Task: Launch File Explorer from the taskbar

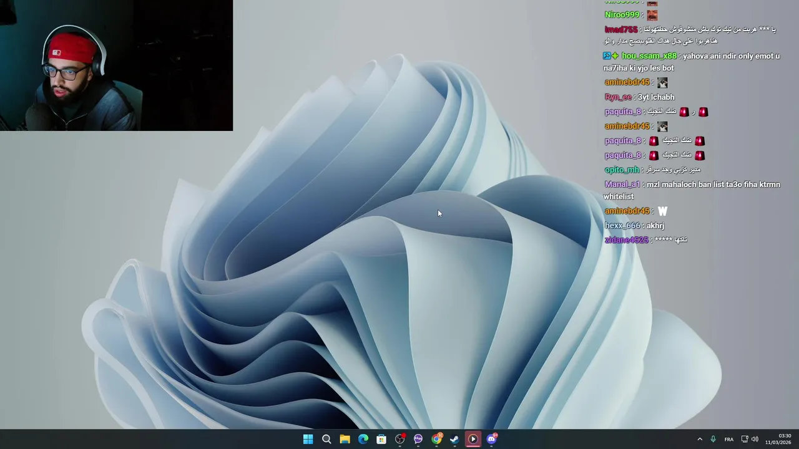Action: pyautogui.click(x=345, y=439)
